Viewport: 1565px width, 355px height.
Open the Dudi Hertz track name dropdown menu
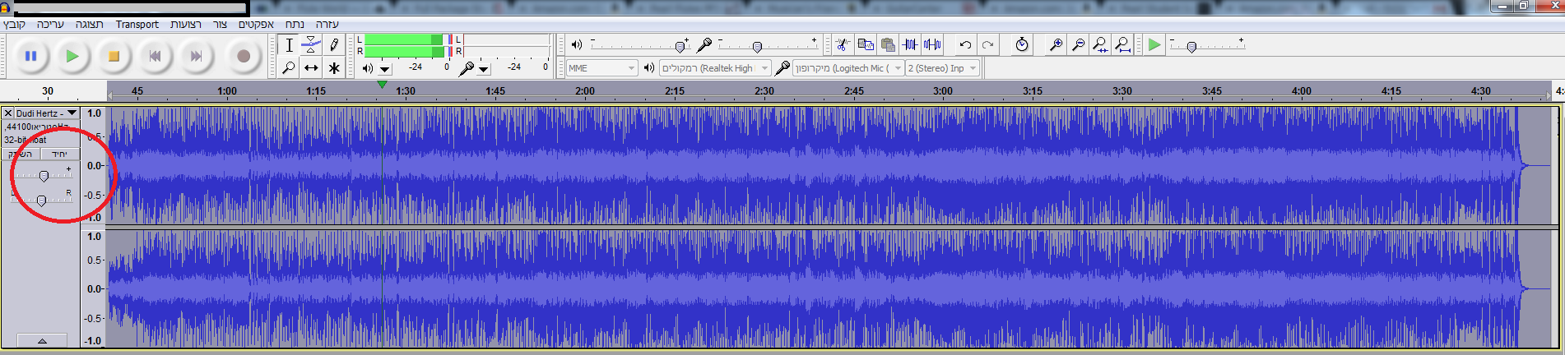(47, 113)
